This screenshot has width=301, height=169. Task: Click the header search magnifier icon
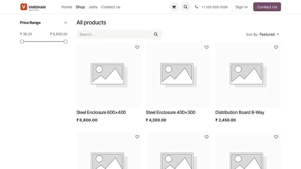tap(185, 7)
